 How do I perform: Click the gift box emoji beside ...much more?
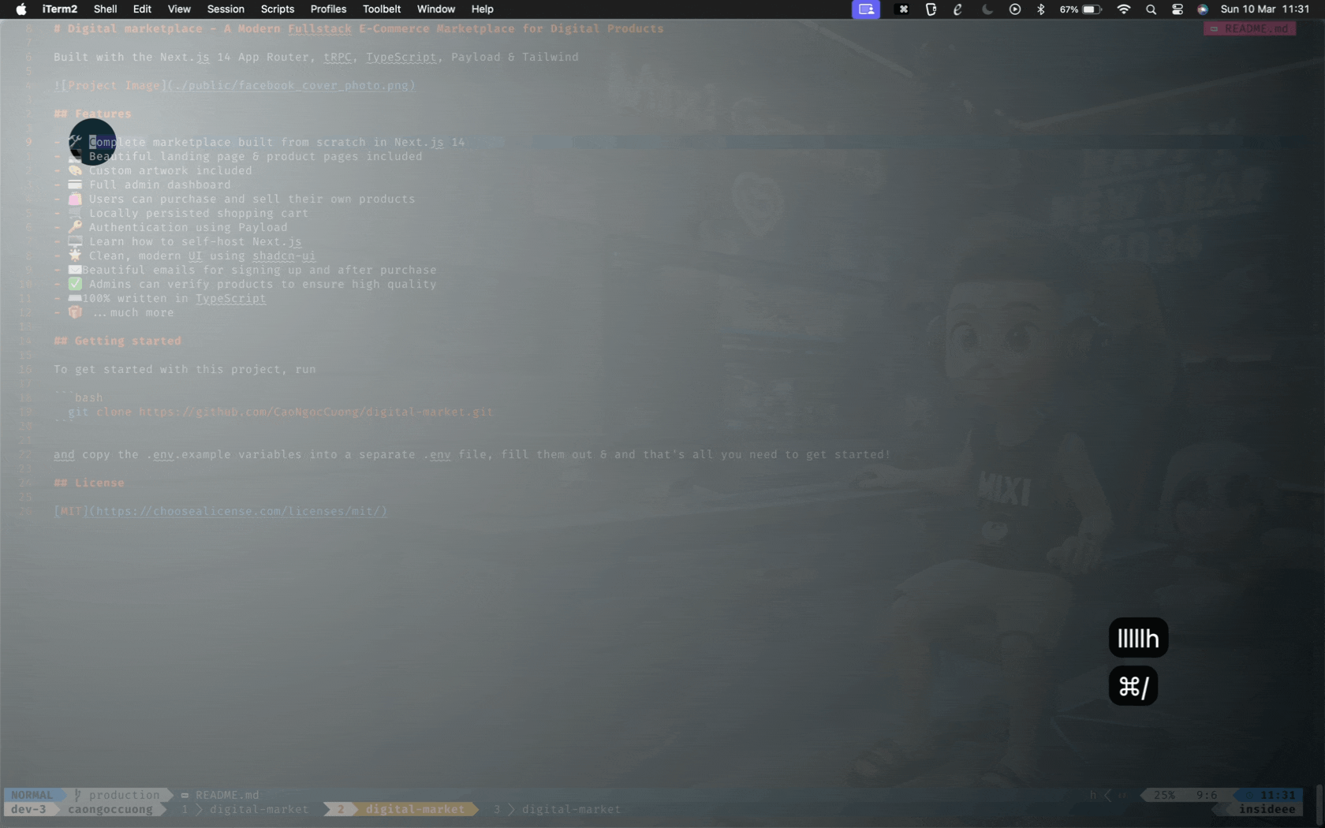pyautogui.click(x=75, y=312)
